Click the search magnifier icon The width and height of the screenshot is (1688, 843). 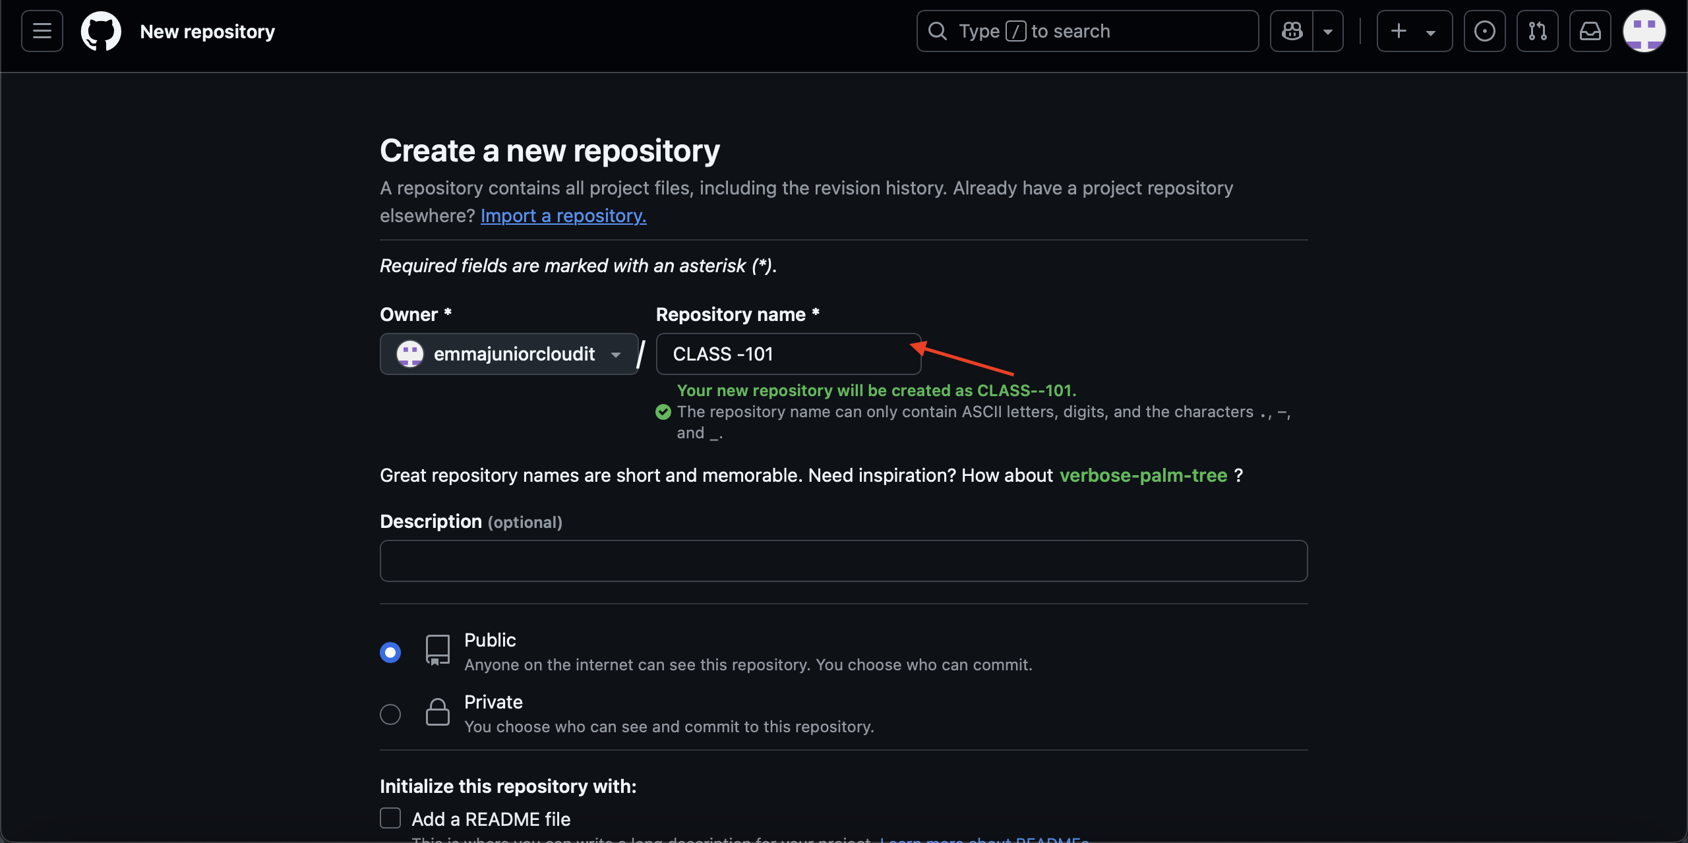(938, 31)
